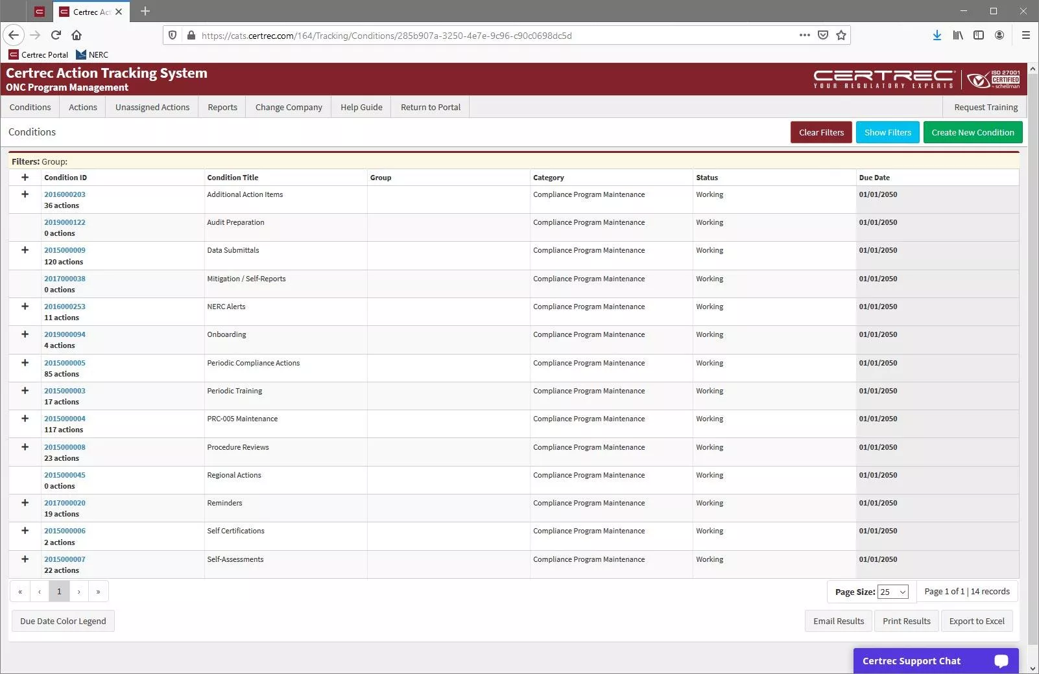Click Create New Condition button
The height and width of the screenshot is (674, 1039).
tap(973, 132)
